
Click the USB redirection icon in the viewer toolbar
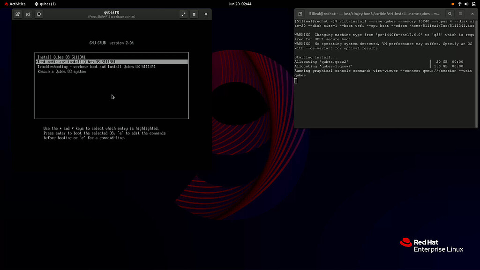coord(28,14)
